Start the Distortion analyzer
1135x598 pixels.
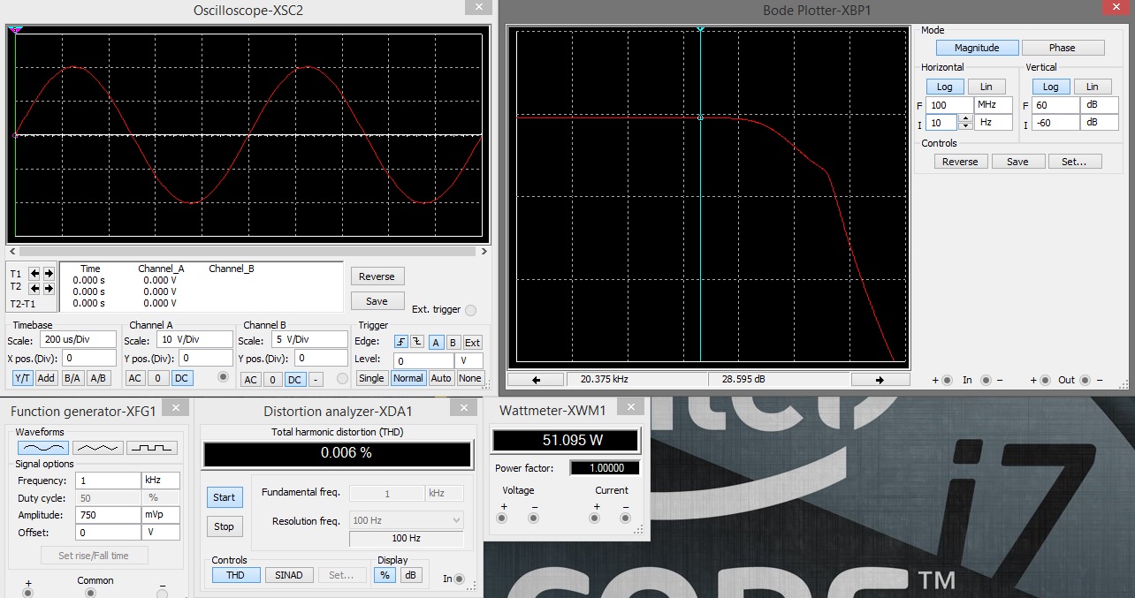pyautogui.click(x=225, y=497)
